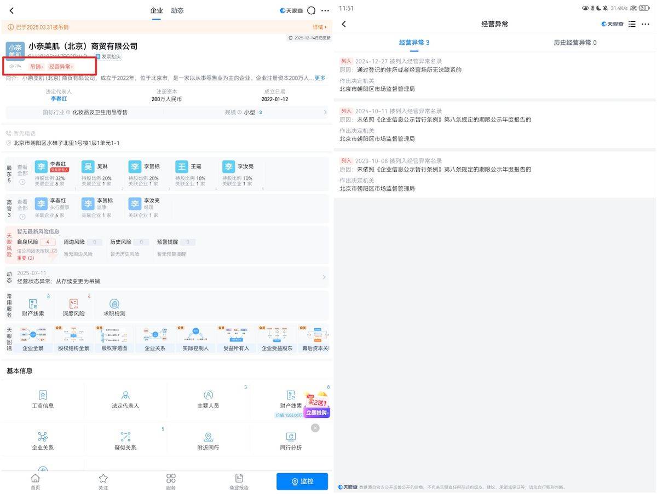Switch to the 动态 tab

pyautogui.click(x=177, y=10)
